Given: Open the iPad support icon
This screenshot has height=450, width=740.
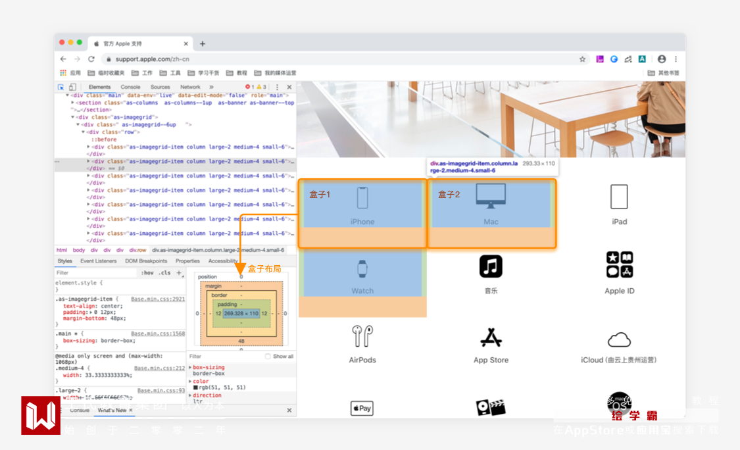Looking at the screenshot, I should coord(619,197).
